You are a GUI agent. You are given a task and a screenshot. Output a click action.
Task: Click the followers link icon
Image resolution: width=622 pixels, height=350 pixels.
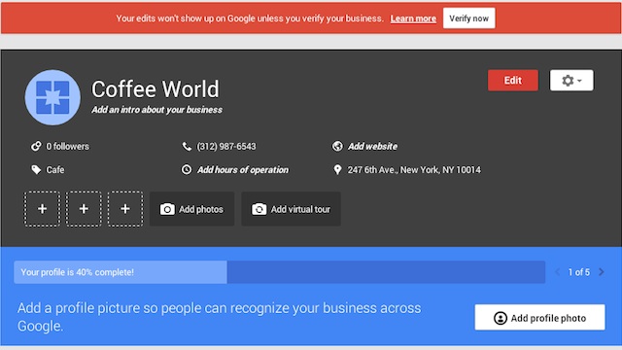36,147
